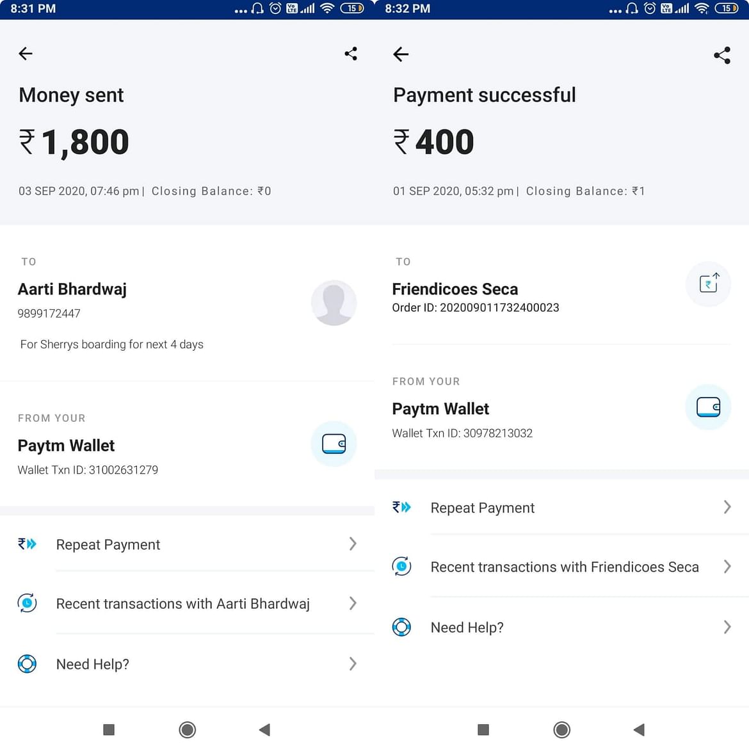The height and width of the screenshot is (749, 749).
Task: Tap Android recents square under right screen
Action: tap(483, 729)
